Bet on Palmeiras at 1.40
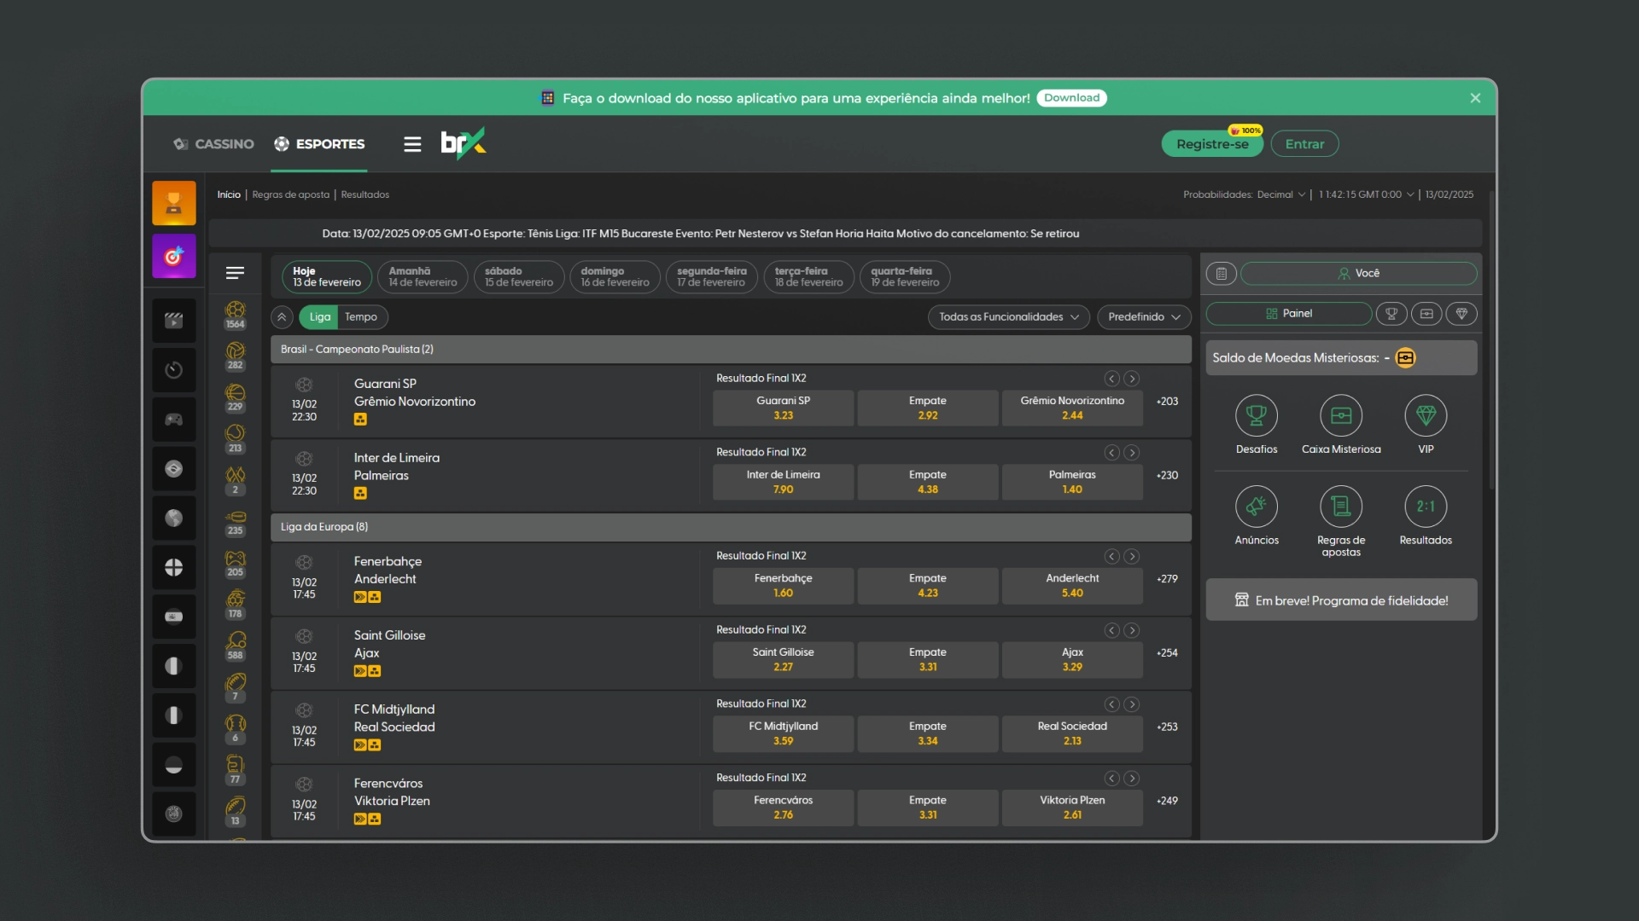This screenshot has height=921, width=1639. [1072, 482]
